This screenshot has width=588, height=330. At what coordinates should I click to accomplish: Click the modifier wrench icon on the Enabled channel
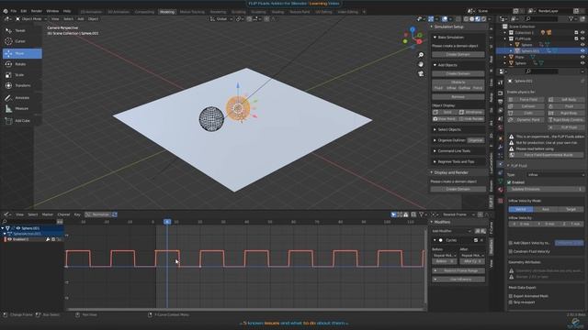point(48,239)
